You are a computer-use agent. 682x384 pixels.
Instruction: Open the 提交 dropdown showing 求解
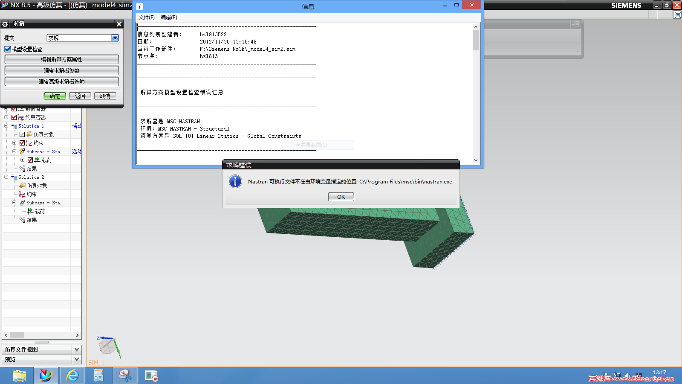(x=115, y=38)
